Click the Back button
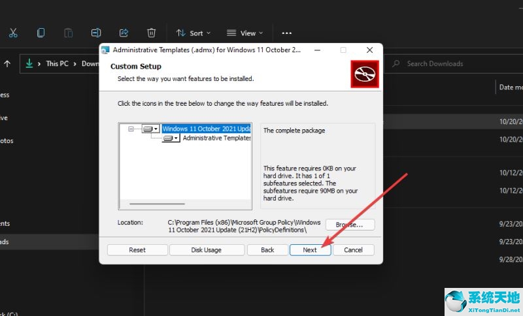 pyautogui.click(x=267, y=250)
